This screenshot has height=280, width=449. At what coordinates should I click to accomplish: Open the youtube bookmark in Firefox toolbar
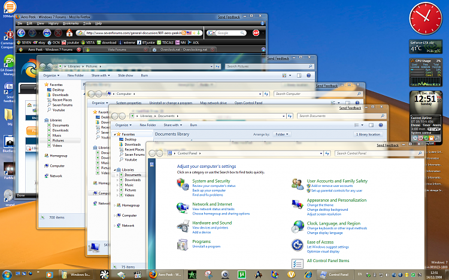(x=70, y=42)
